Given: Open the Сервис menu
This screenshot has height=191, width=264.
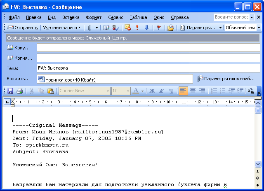Looking at the screenshot, I should (x=115, y=17).
